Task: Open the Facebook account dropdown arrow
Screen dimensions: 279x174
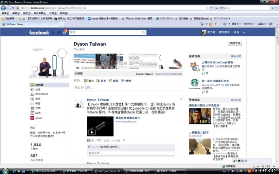Action: (x=244, y=33)
